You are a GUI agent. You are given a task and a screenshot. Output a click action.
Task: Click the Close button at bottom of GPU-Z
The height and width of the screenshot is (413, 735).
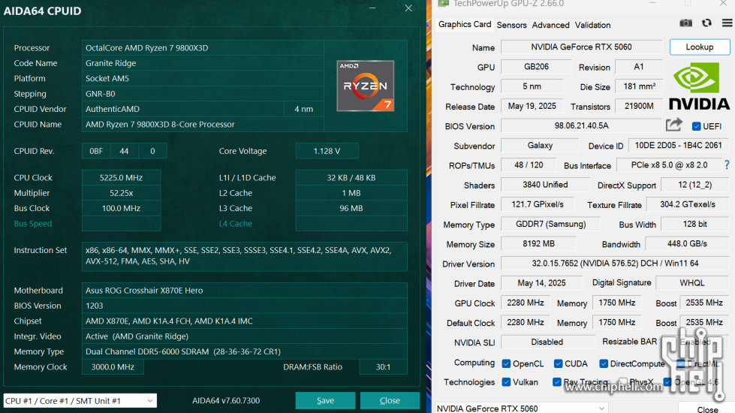[x=706, y=408]
